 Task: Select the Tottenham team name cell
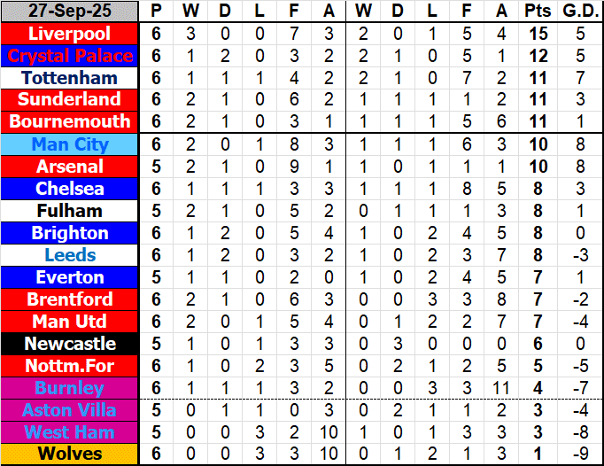tap(70, 78)
